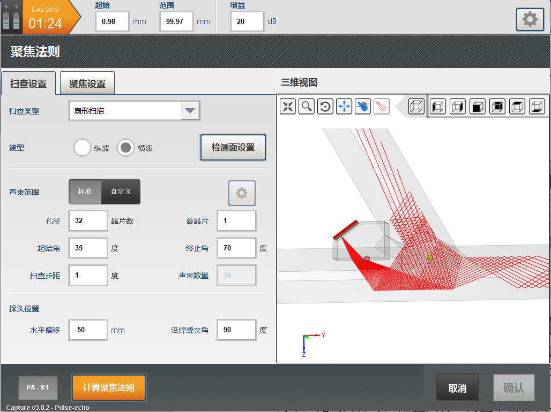Switch to the solid black front-face cube view
551x412 pixels.
click(x=477, y=106)
